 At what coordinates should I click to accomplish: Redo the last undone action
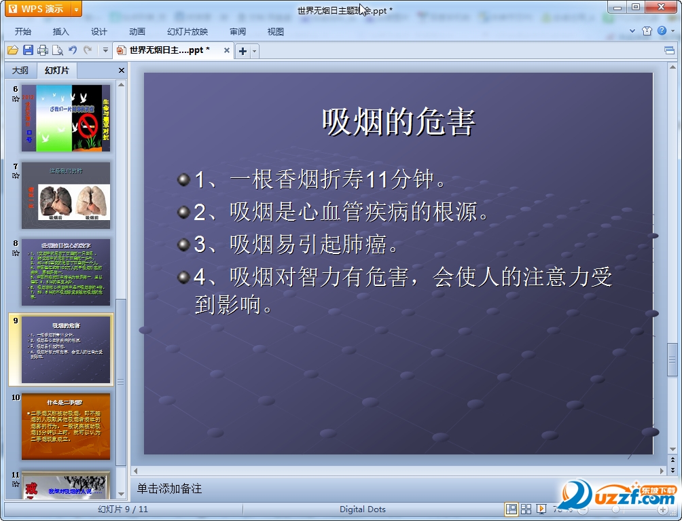(88, 50)
